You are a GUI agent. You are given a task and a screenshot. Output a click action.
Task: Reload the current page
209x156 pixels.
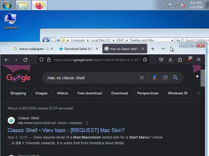coord(25,60)
